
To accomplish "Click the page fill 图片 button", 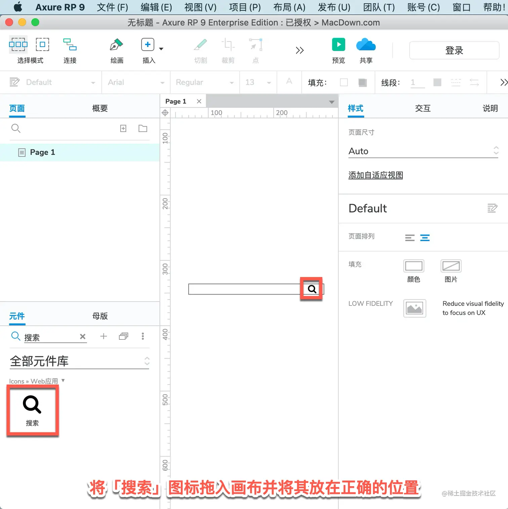I will click(451, 266).
